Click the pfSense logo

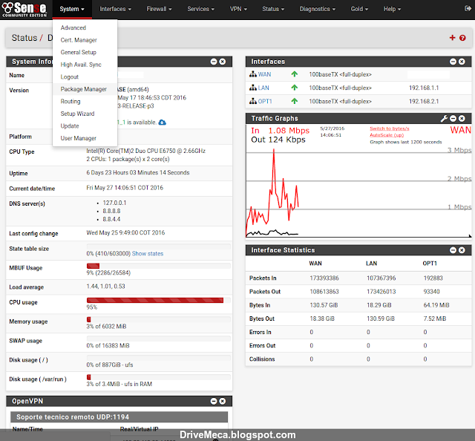point(24,10)
